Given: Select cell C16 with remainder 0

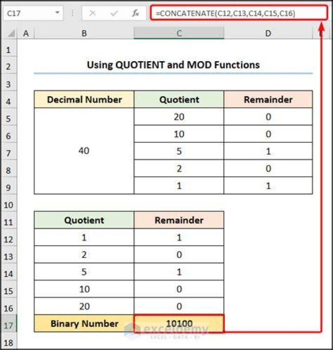Looking at the screenshot, I should pyautogui.click(x=179, y=306).
